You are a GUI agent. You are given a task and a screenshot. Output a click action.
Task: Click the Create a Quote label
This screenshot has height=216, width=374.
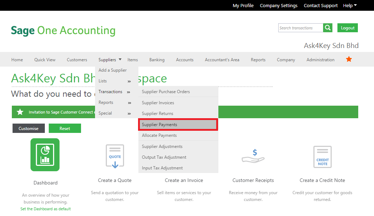pos(115,180)
